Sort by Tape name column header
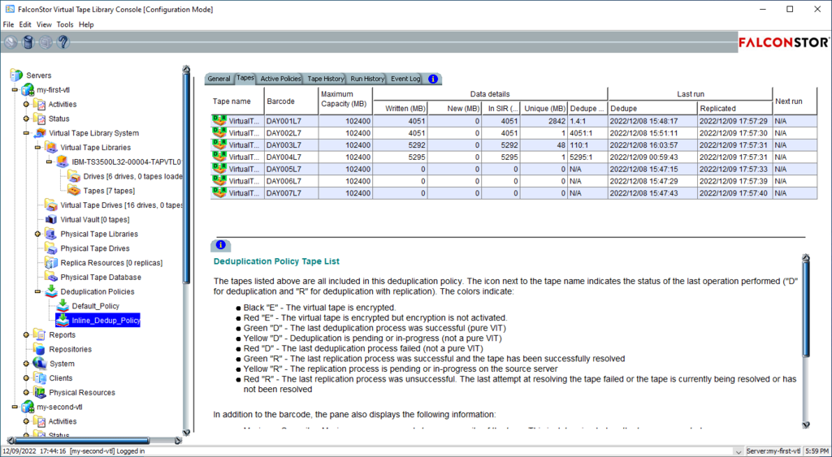 point(237,101)
